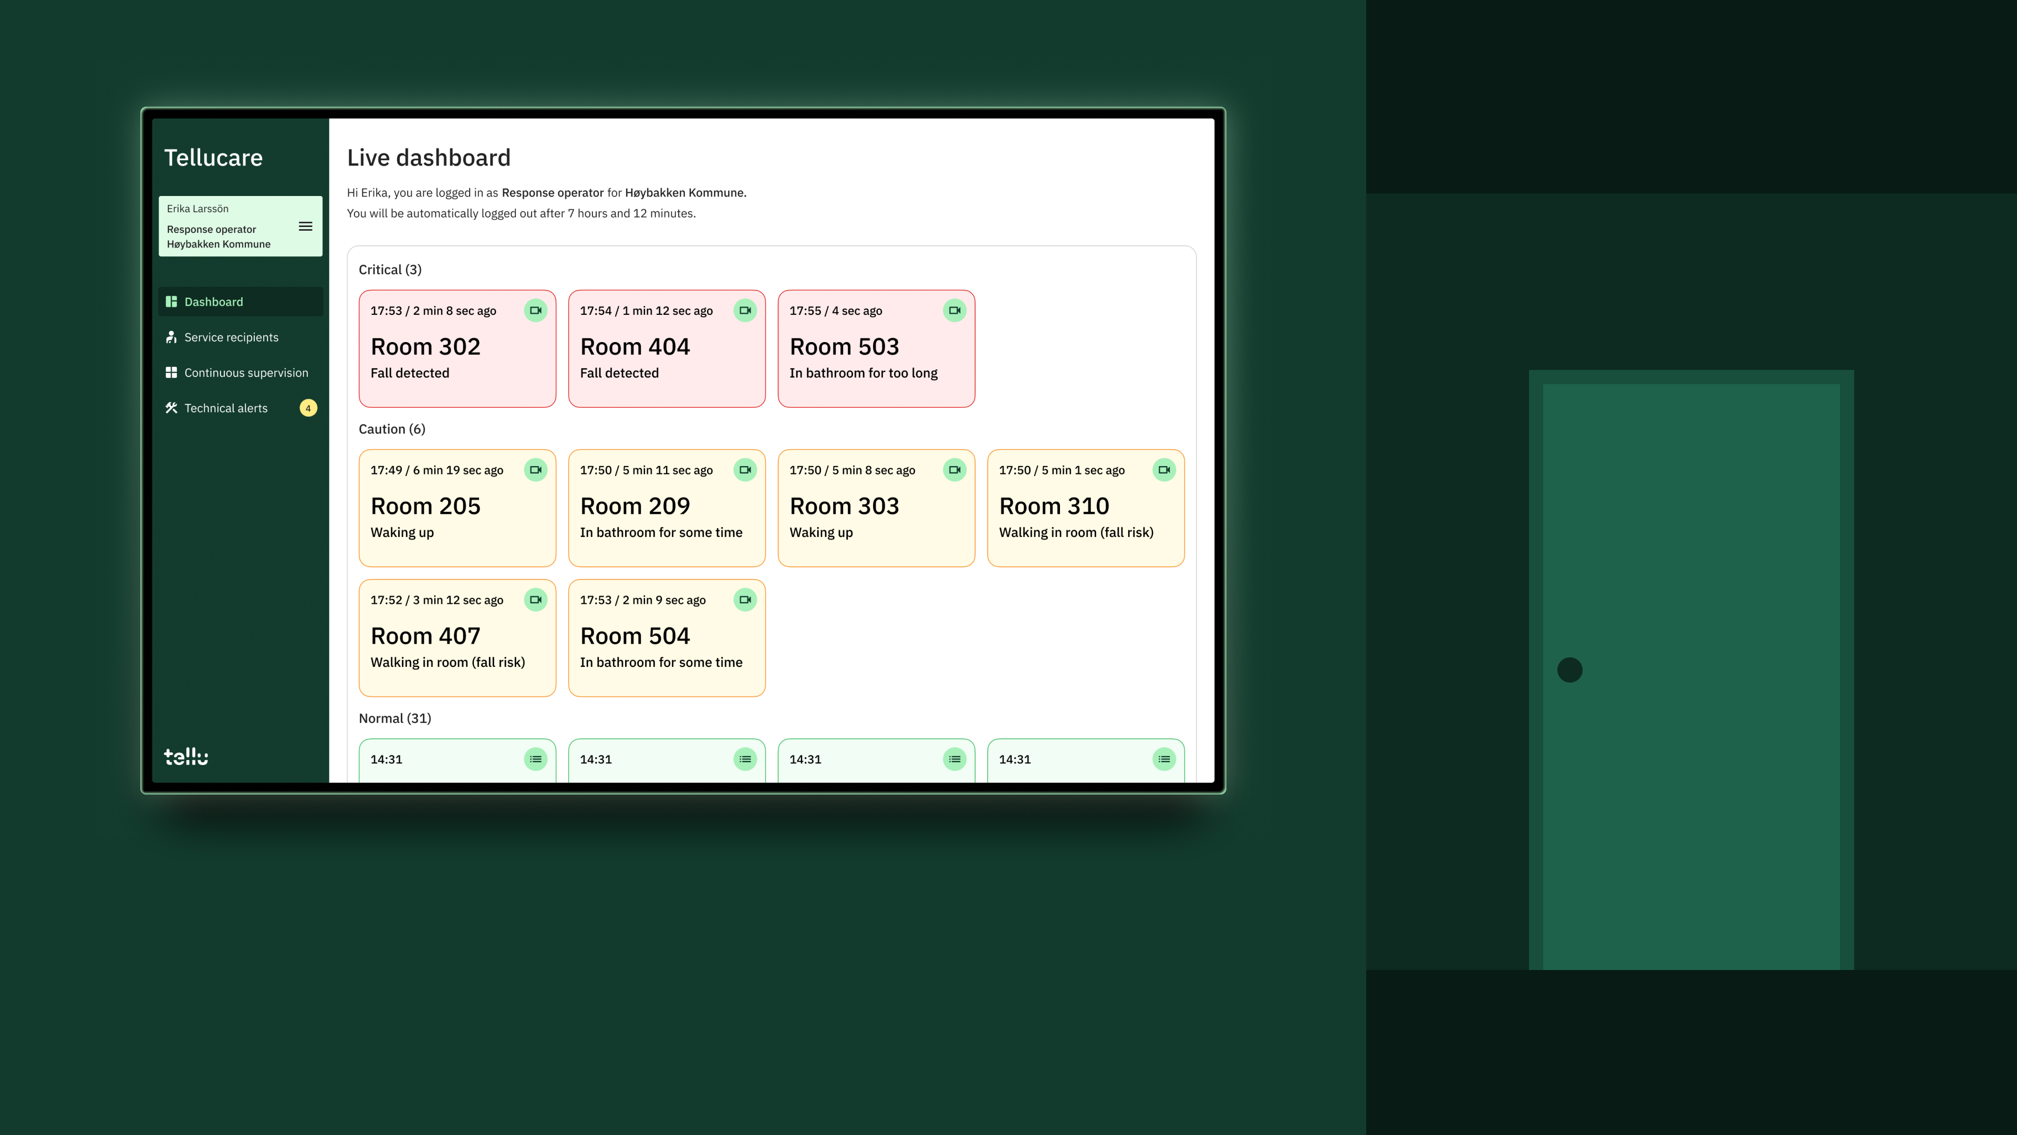Click the Erika Larssön user profile box
Screen dimensions: 2017x1135
[241, 226]
